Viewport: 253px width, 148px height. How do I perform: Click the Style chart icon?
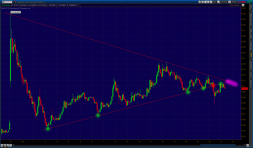pyautogui.click(x=211, y=2)
